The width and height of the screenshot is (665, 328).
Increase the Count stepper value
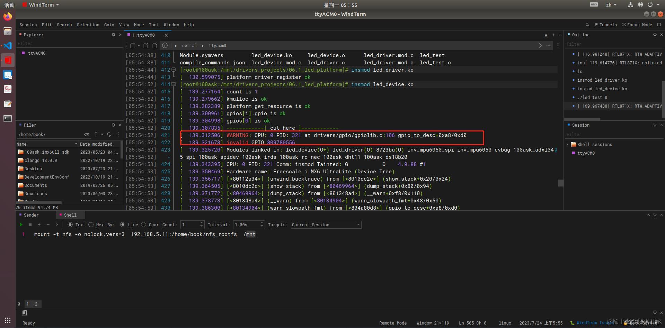point(202,223)
